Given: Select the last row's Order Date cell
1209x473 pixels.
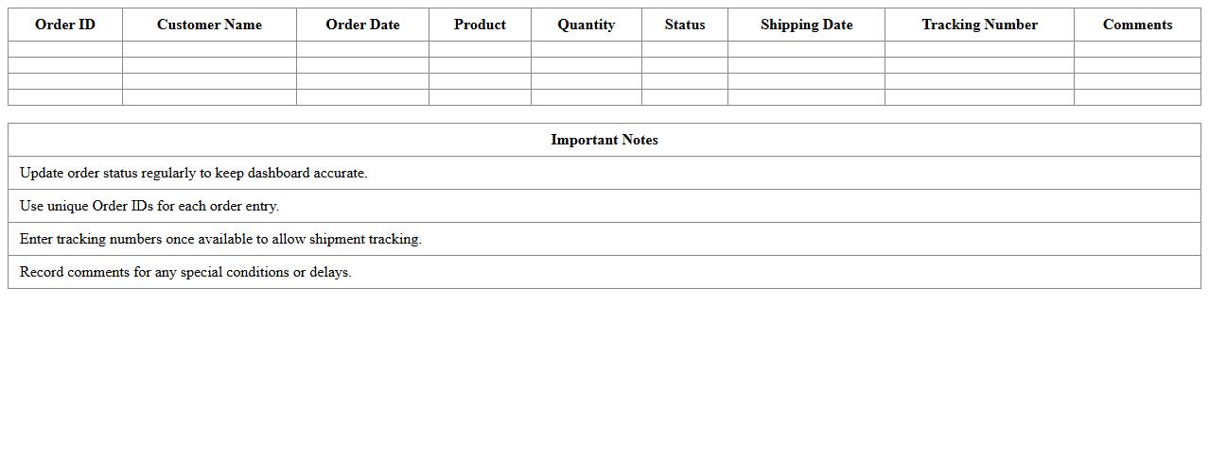Looking at the screenshot, I should tap(362, 97).
